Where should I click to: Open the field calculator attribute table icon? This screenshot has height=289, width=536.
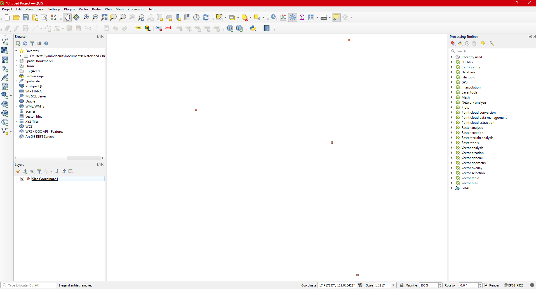(283, 17)
